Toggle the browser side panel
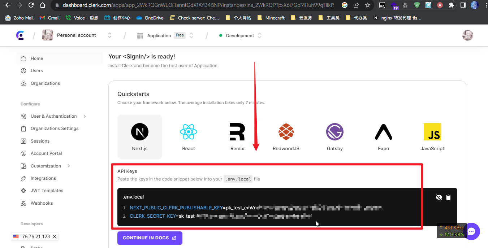The image size is (488, 248). pyautogui.click(x=463, y=5)
